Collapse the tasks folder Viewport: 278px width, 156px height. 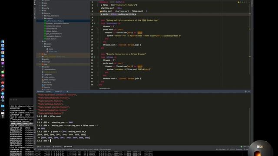(x=43, y=46)
